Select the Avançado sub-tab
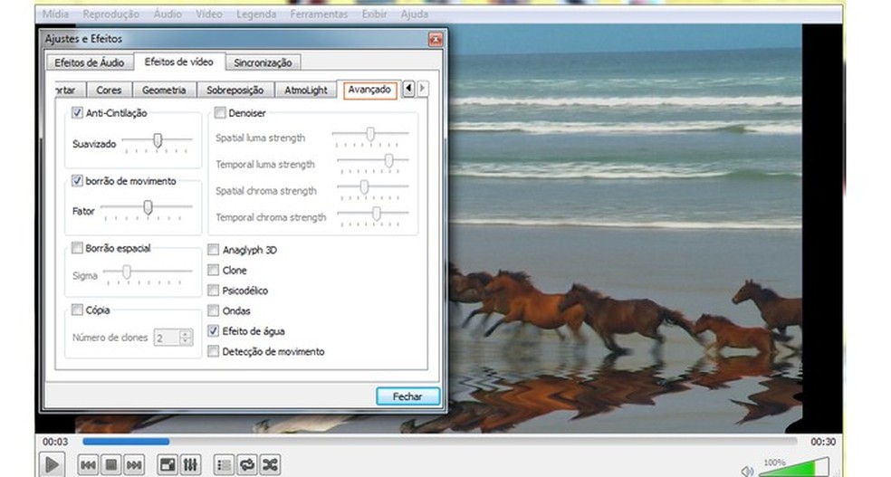 pyautogui.click(x=369, y=90)
